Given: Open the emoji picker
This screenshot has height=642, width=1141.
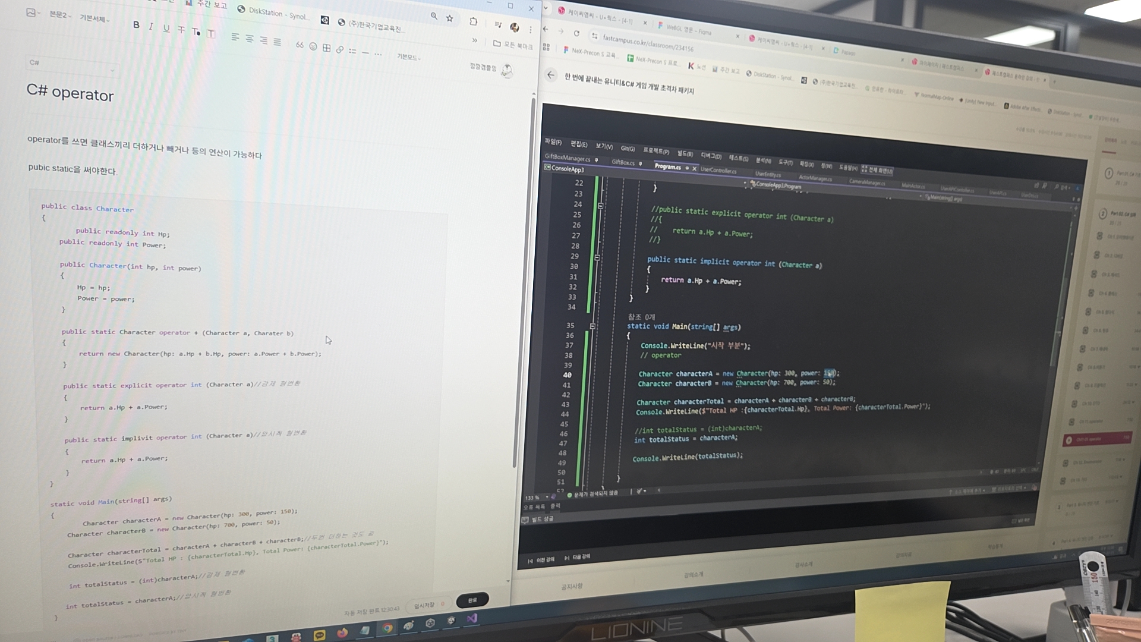Looking at the screenshot, I should [x=313, y=46].
